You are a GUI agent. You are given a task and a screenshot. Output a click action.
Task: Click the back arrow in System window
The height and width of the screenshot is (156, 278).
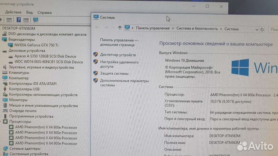[x=97, y=27]
